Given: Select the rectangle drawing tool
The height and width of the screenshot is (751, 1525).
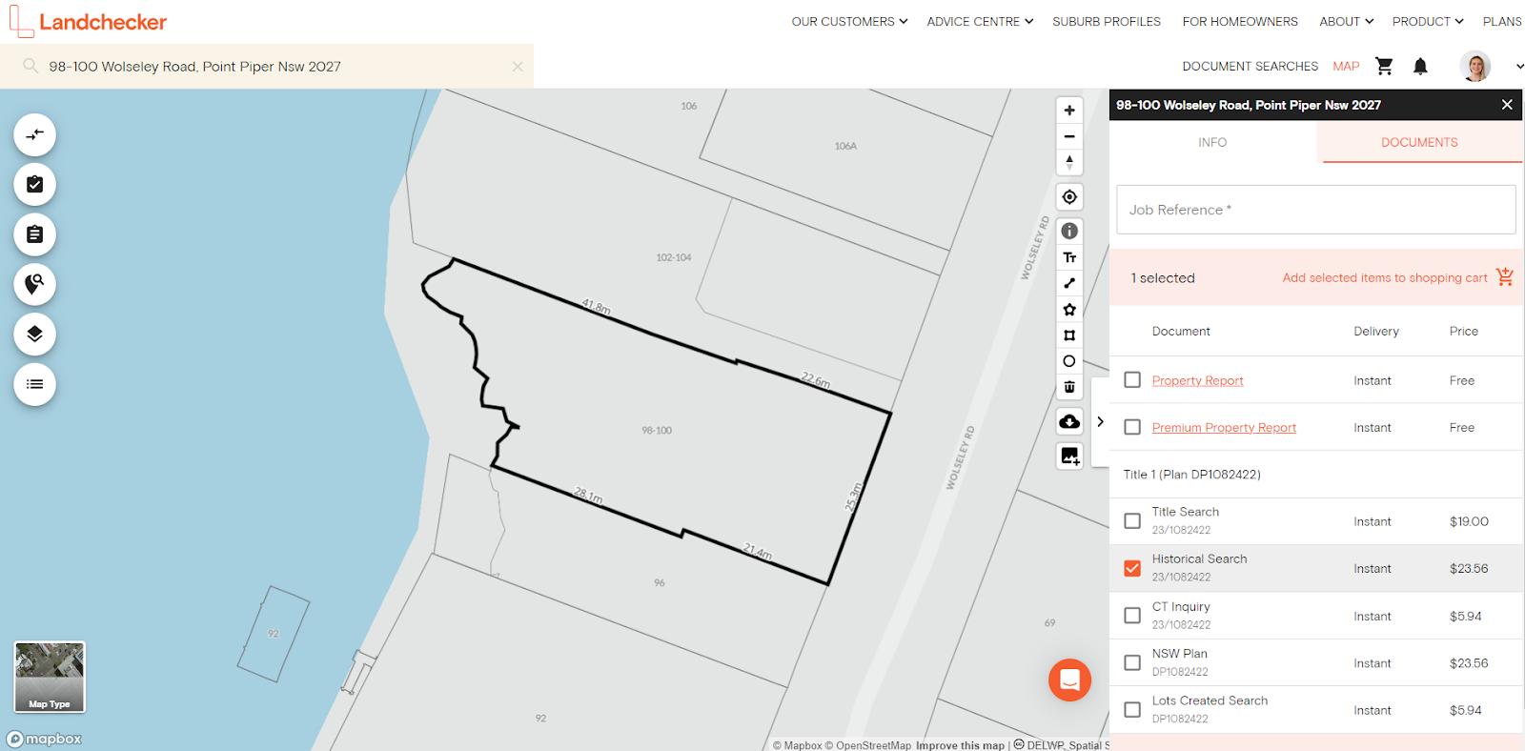Looking at the screenshot, I should (1069, 335).
